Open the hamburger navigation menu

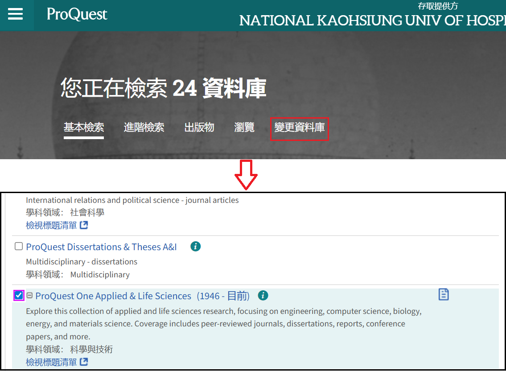[15, 14]
